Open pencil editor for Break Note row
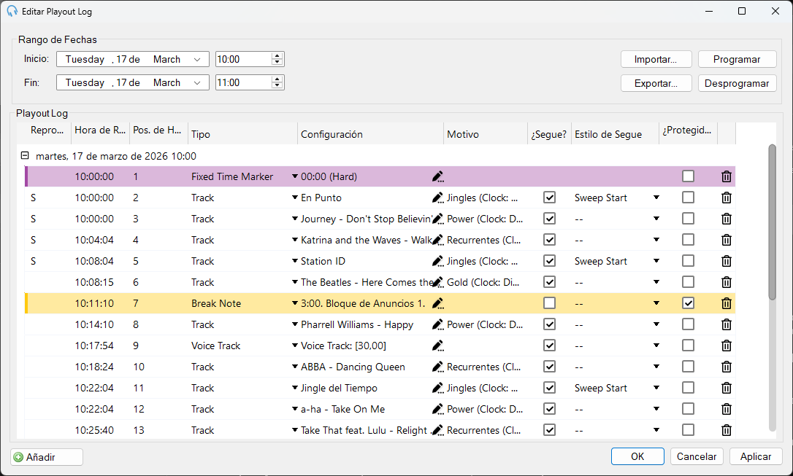This screenshot has height=476, width=793. click(x=438, y=303)
